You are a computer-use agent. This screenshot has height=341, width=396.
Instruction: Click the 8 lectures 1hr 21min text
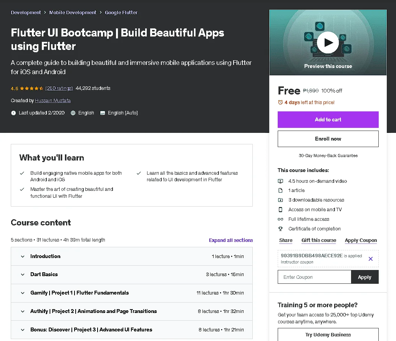(221, 329)
